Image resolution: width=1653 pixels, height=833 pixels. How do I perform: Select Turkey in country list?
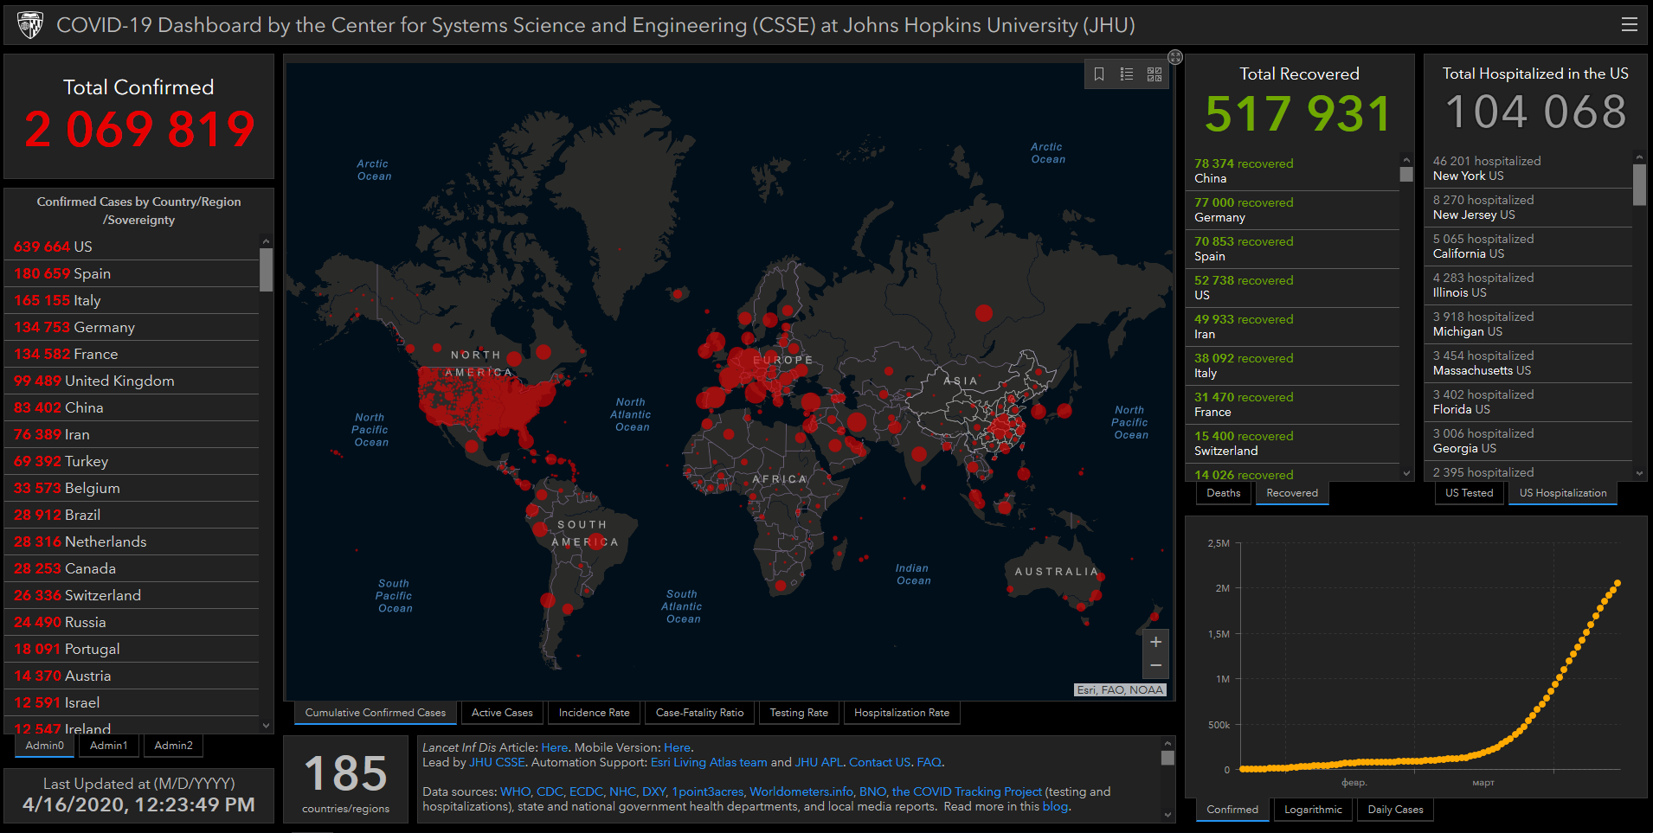tap(132, 461)
